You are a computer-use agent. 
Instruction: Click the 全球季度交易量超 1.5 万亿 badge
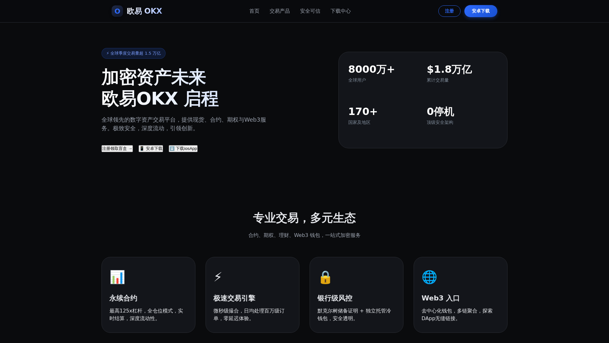[134, 53]
